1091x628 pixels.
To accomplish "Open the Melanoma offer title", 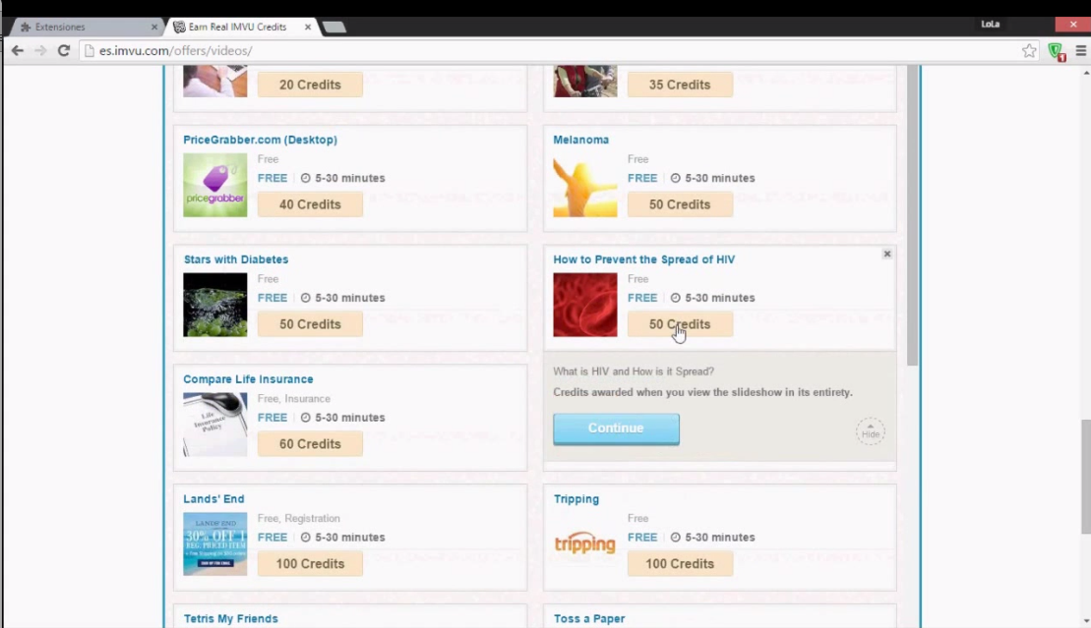I will [581, 140].
